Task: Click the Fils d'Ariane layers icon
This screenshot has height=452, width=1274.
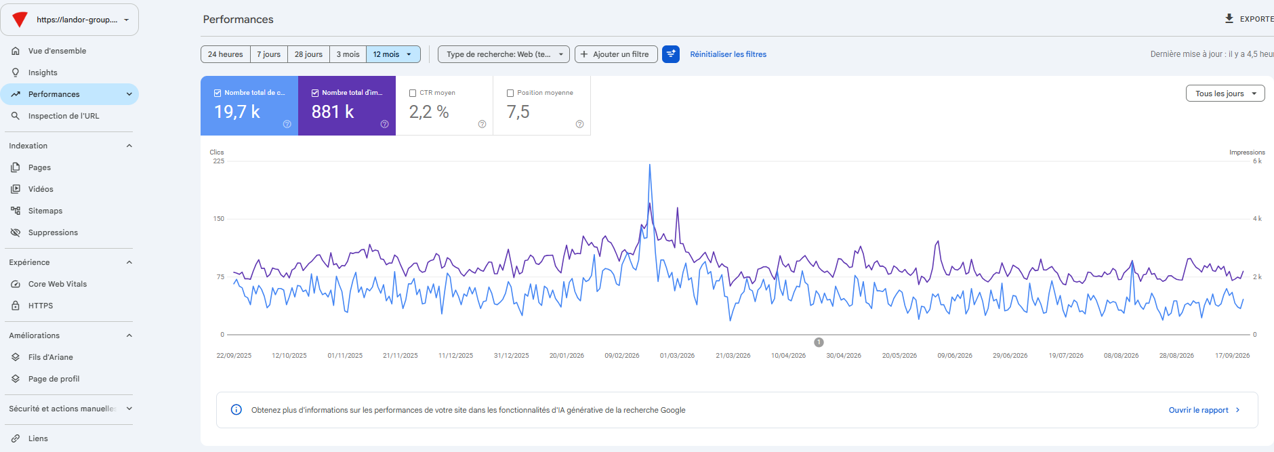Action: (x=16, y=357)
